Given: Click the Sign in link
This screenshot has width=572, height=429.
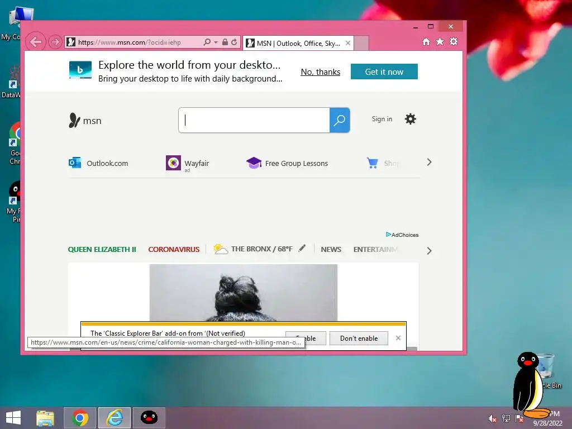Looking at the screenshot, I should point(382,119).
